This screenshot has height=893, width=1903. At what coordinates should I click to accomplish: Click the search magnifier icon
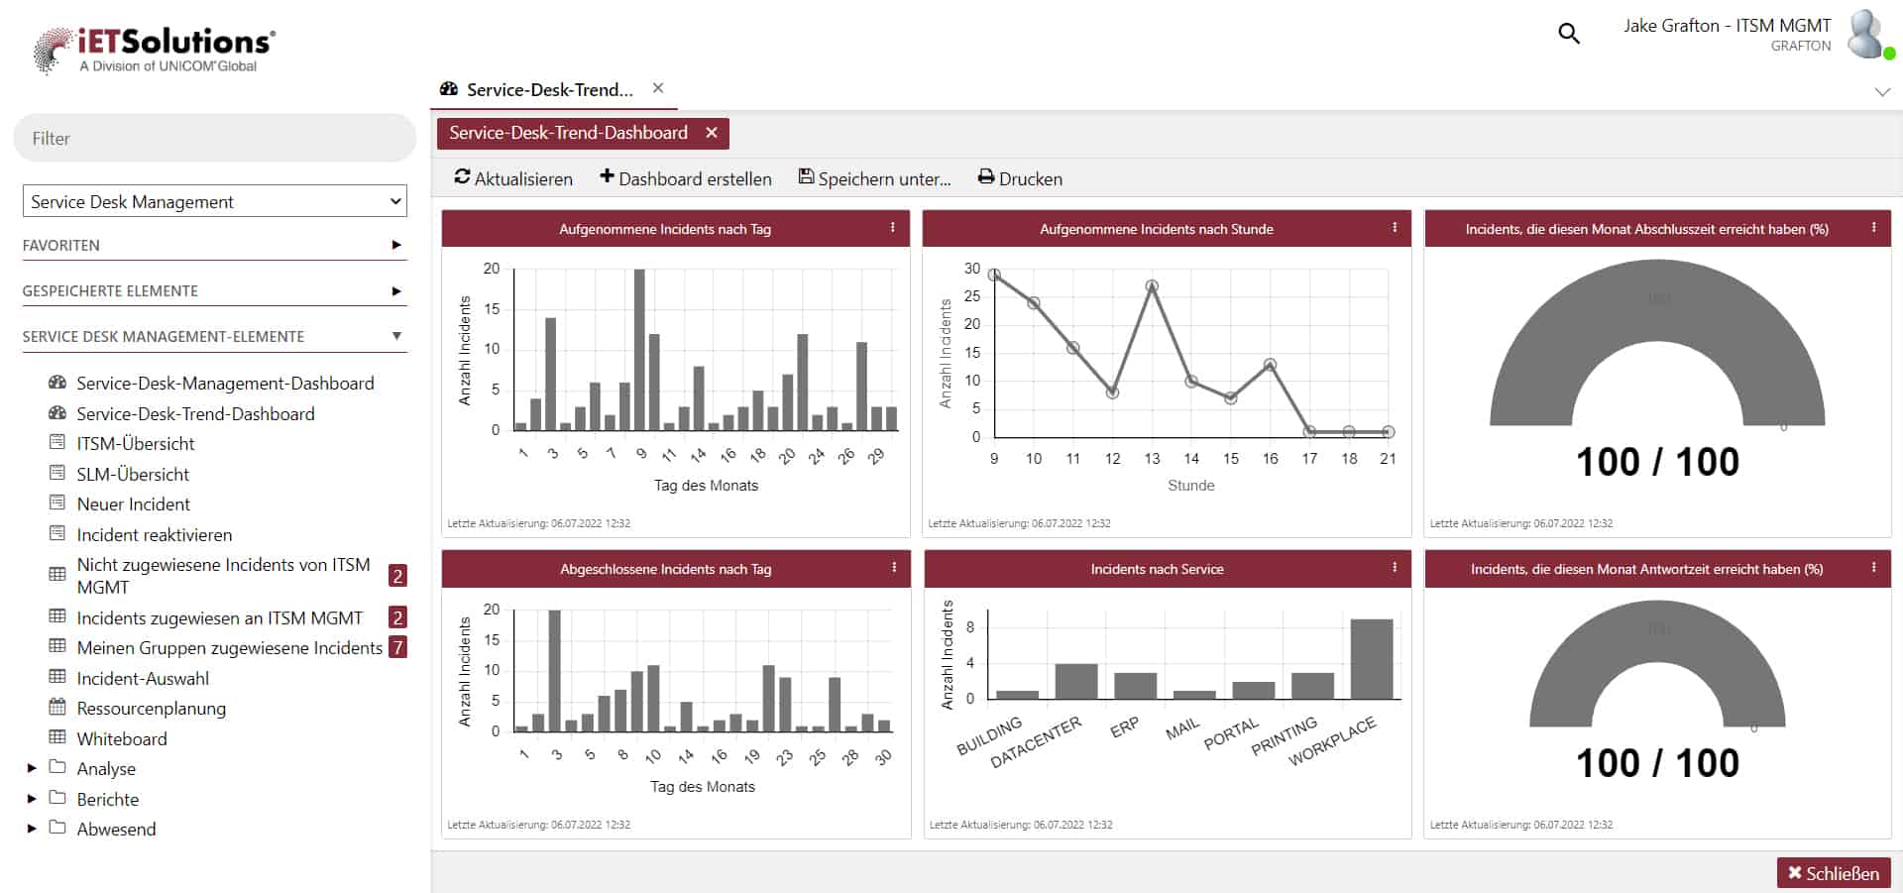coord(1569,34)
